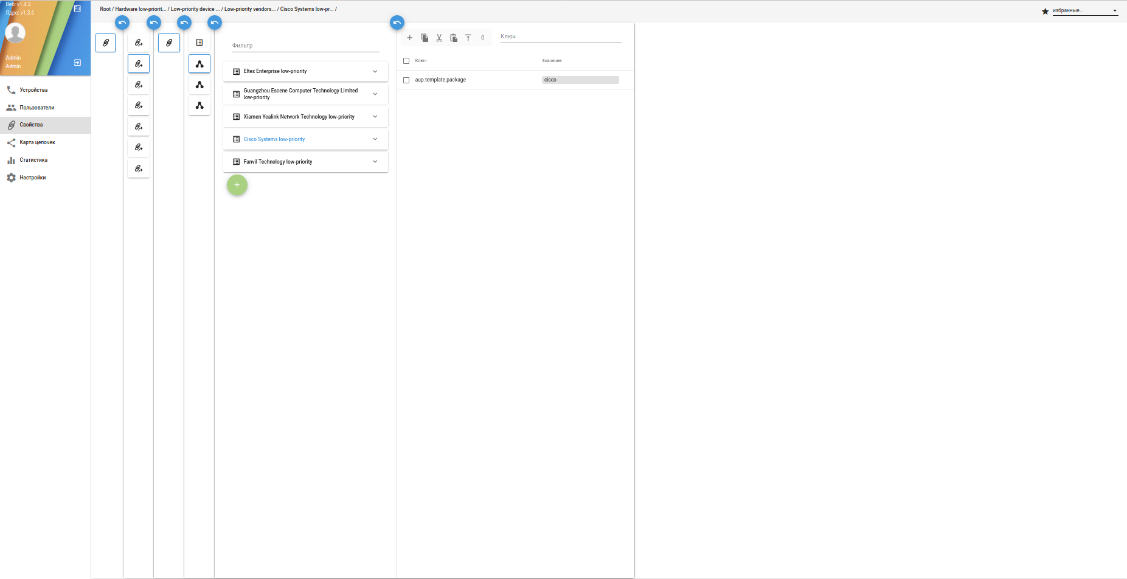The width and height of the screenshot is (1127, 579).
Task: Expand the Eltex Enterprise low-priority chevron
Action: pyautogui.click(x=375, y=71)
